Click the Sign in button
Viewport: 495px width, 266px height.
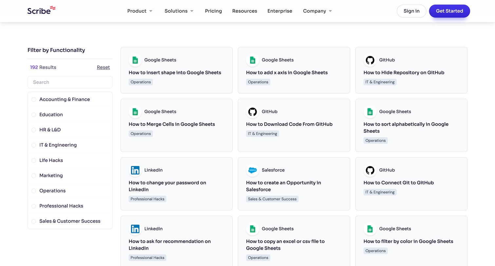pos(412,11)
